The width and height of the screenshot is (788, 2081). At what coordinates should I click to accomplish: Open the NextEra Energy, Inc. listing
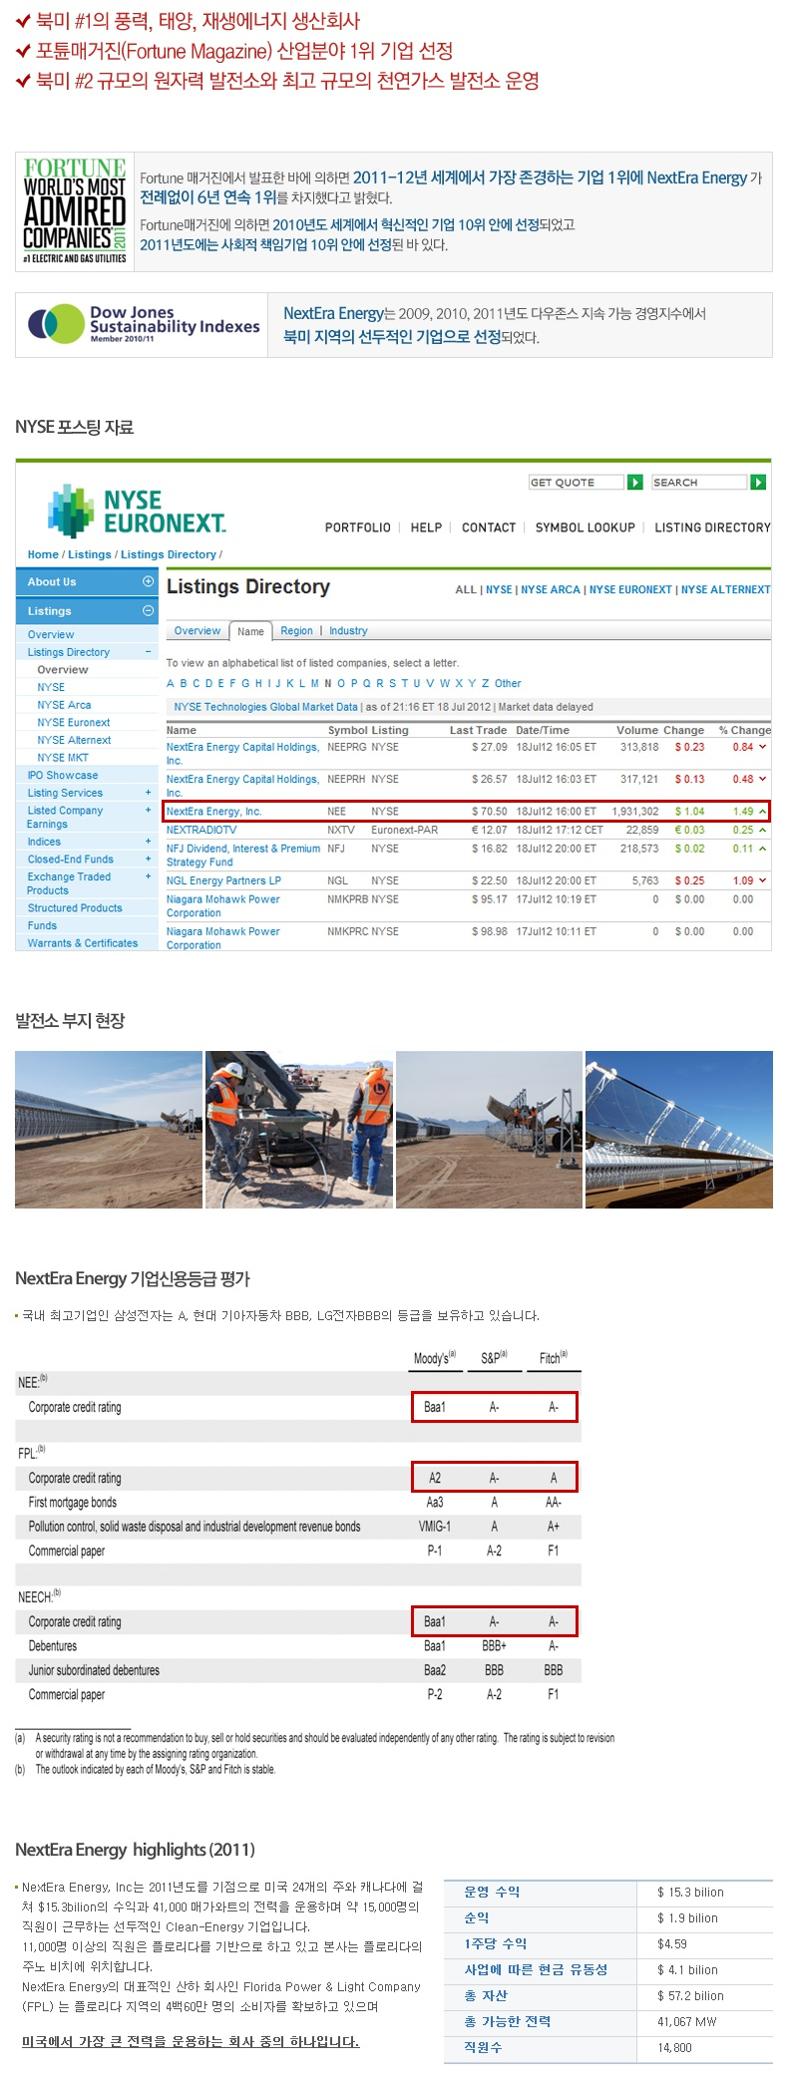point(213,812)
